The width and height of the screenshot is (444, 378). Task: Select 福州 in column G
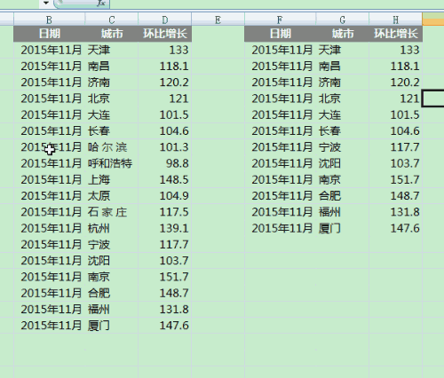pyautogui.click(x=343, y=212)
